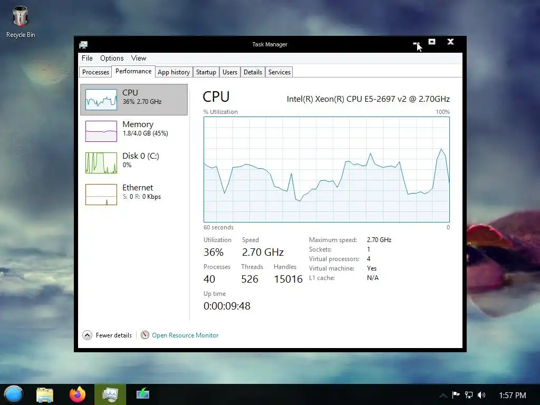Switch to the Details tab

coord(253,72)
